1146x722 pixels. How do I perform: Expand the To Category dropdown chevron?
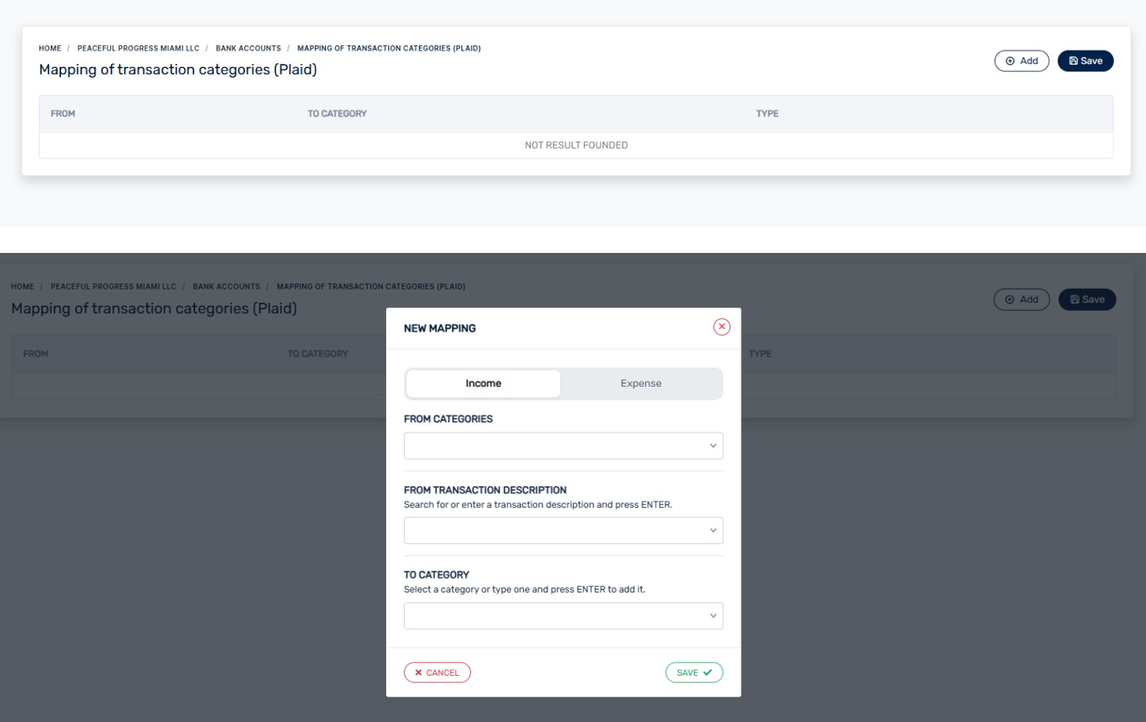pyautogui.click(x=713, y=616)
